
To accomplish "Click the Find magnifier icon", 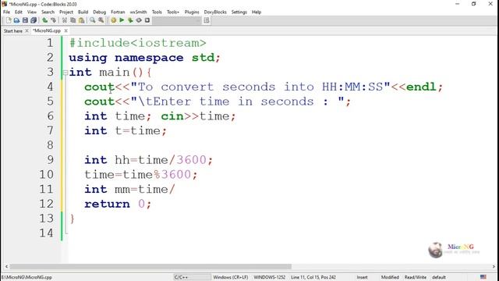I will tap(93, 20).
